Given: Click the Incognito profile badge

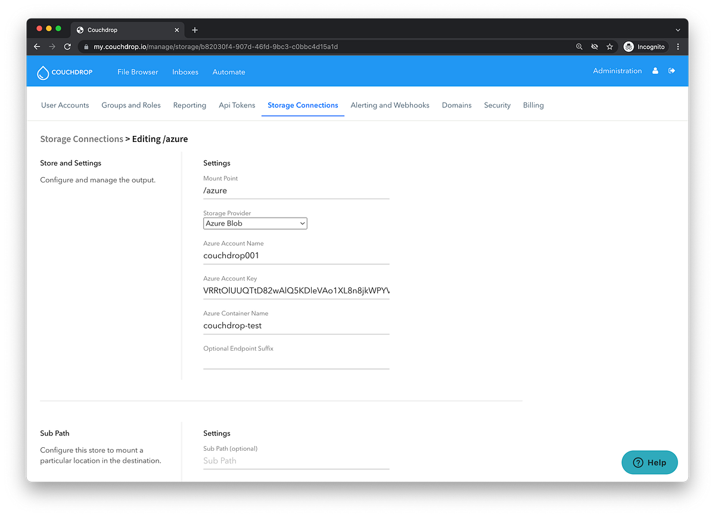Looking at the screenshot, I should (x=644, y=47).
